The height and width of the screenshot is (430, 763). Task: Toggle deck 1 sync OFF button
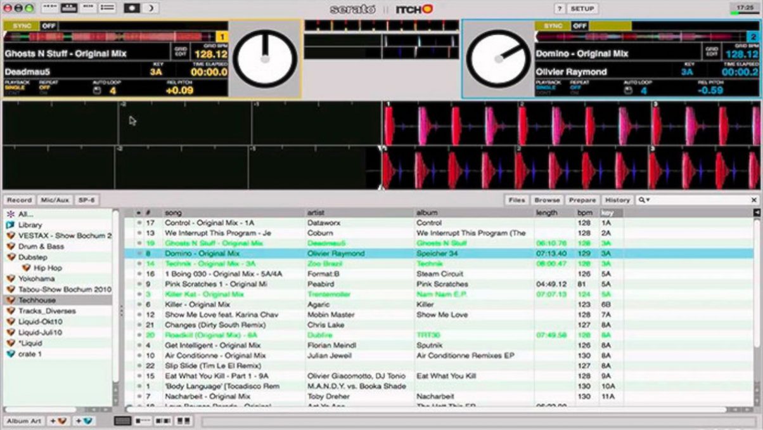coord(49,26)
